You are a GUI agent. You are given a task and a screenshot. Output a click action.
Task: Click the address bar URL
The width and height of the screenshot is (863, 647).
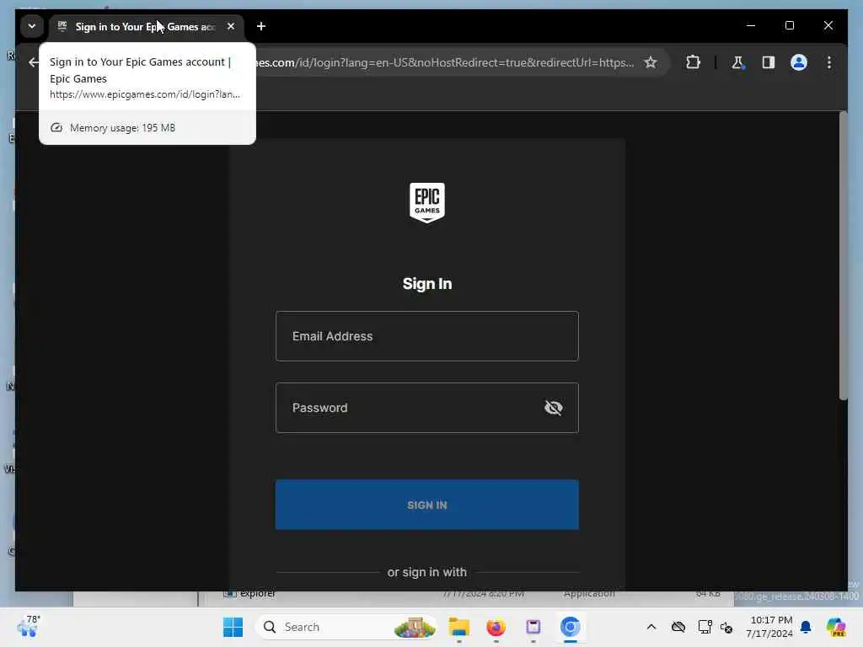coord(445,62)
